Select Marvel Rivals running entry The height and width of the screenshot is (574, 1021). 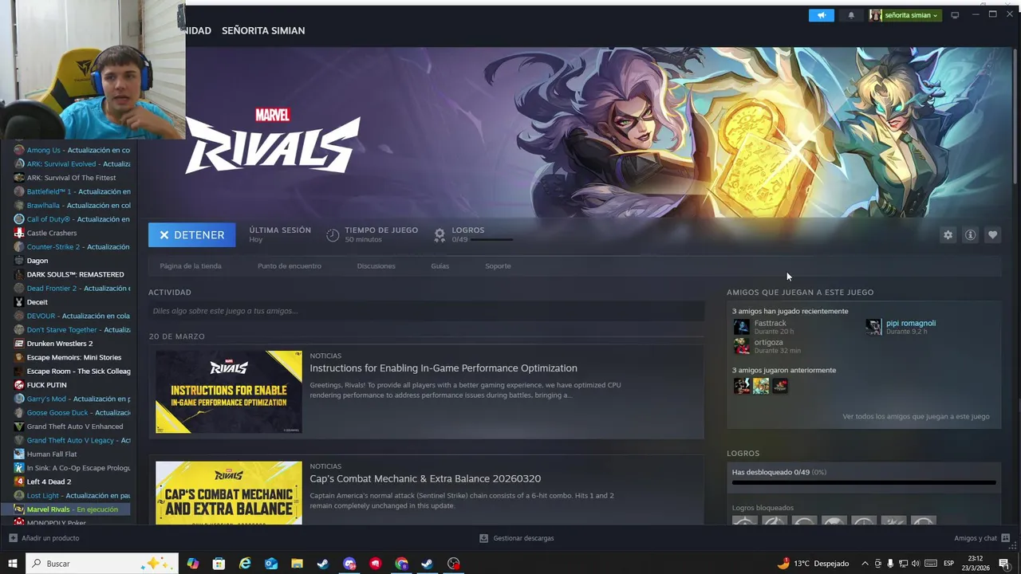(x=72, y=509)
